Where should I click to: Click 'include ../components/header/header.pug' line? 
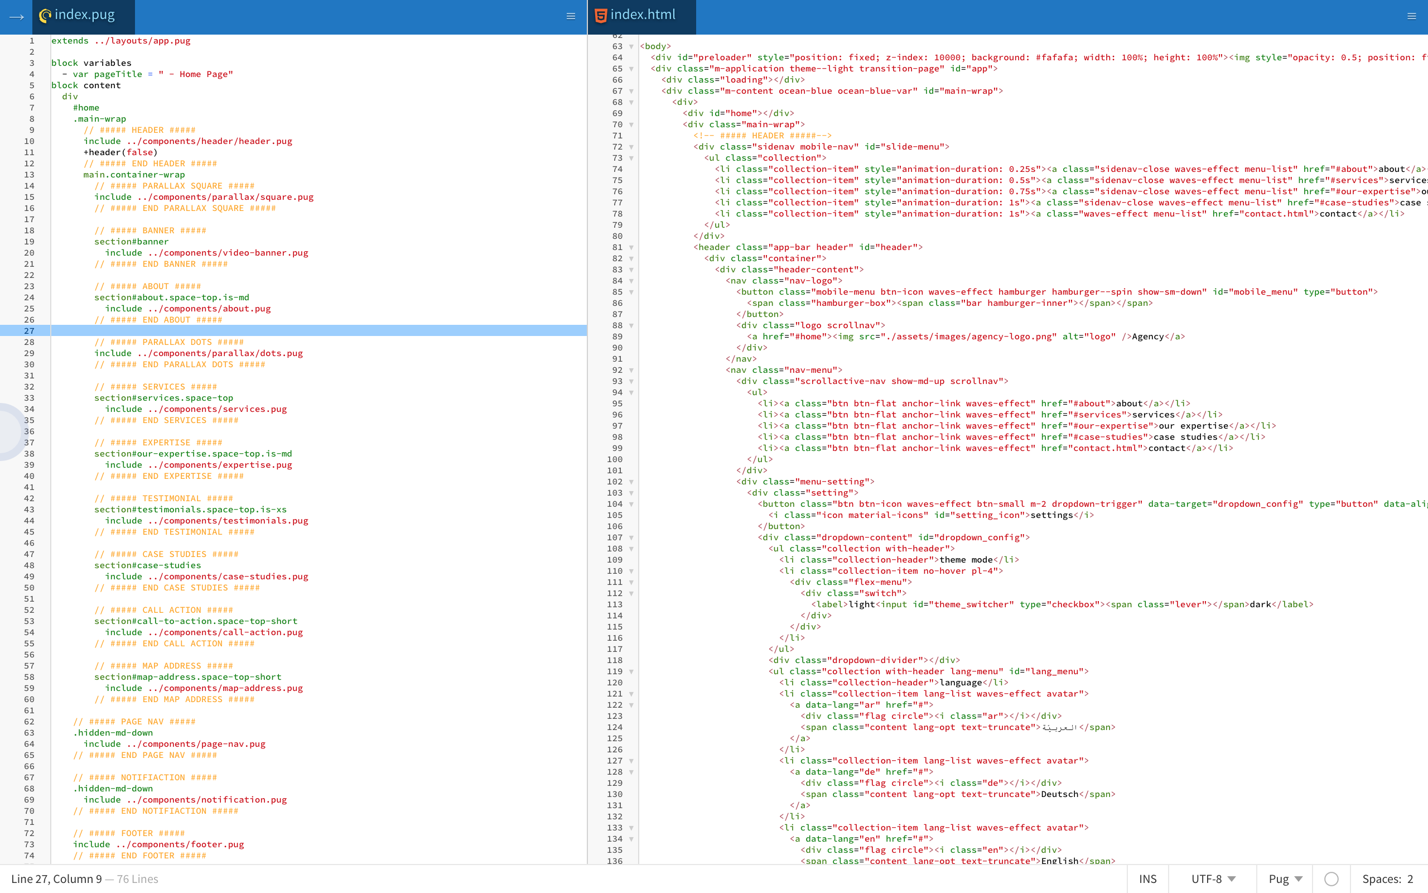point(187,141)
